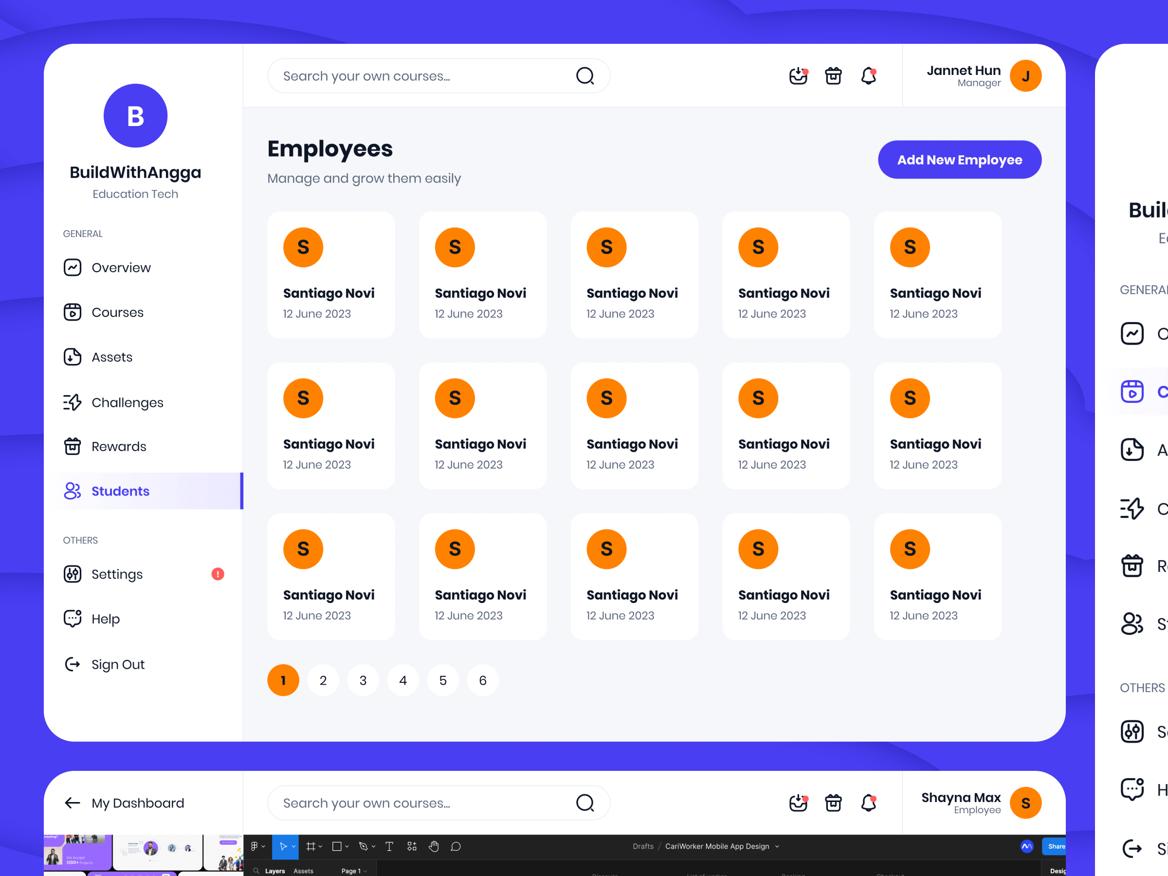Screen dimensions: 1168x876
Task: Expand the Move tool options chevron
Action: click(x=294, y=846)
